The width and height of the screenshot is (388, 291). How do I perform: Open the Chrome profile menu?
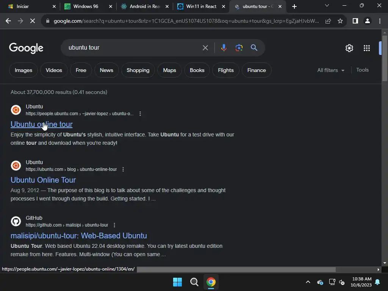pos(368,21)
